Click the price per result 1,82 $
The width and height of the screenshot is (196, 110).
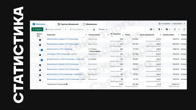click(x=158, y=59)
